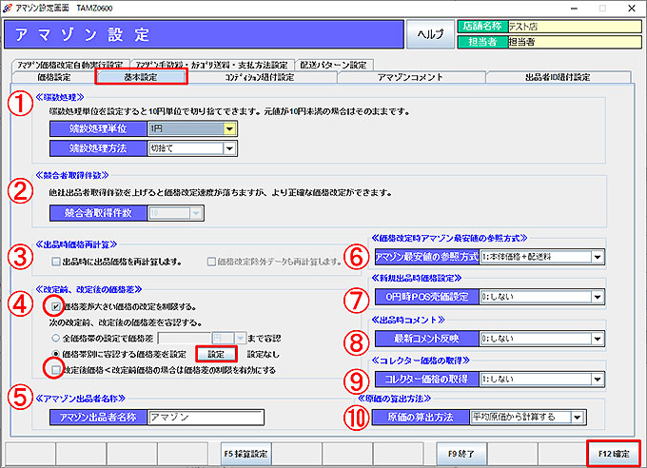Open アマゾン手数料・カテゴリ送料・支払方法設定 tab
The height and width of the screenshot is (468, 647).
211,65
